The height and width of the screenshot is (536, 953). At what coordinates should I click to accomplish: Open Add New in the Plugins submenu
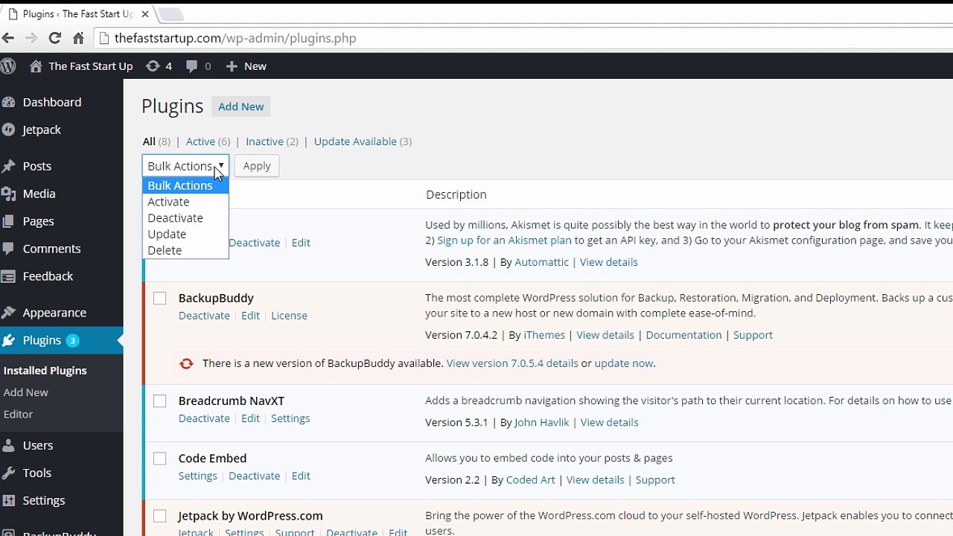[x=26, y=392]
